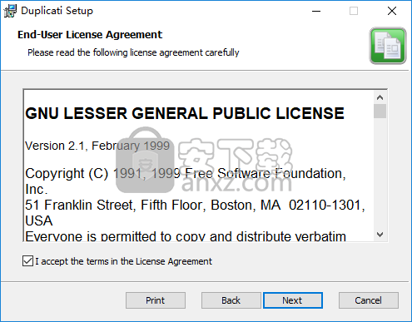
Task: Continue with the Next button
Action: (293, 300)
